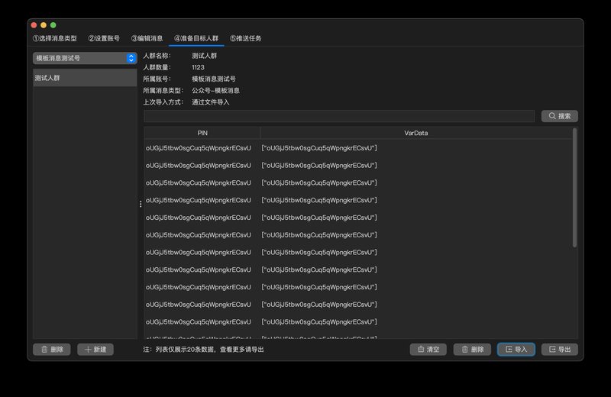The width and height of the screenshot is (611, 397).
Task: Click the table's vertical scrollbar
Action: (574, 187)
